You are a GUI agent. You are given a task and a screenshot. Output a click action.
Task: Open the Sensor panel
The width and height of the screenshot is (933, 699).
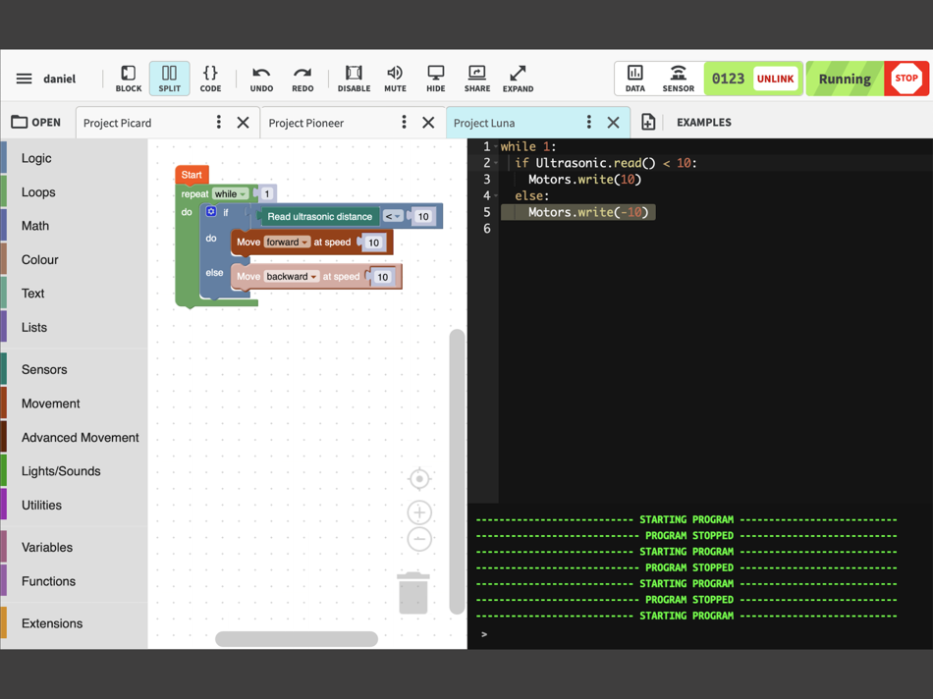tap(678, 79)
